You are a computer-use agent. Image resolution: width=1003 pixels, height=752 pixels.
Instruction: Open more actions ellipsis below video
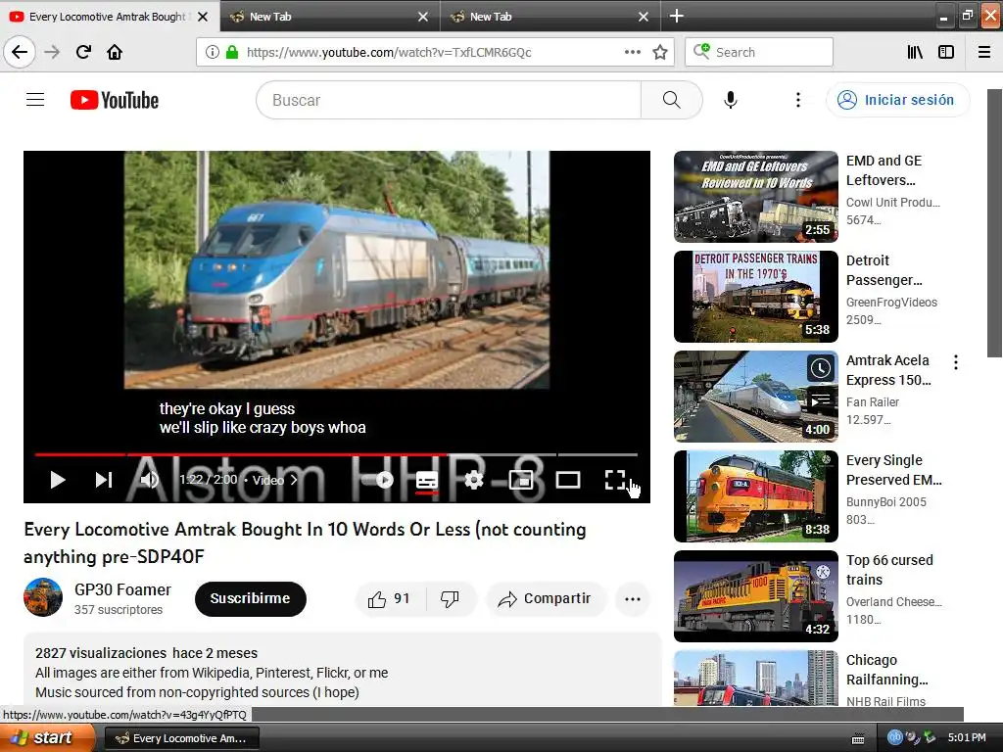tap(633, 599)
